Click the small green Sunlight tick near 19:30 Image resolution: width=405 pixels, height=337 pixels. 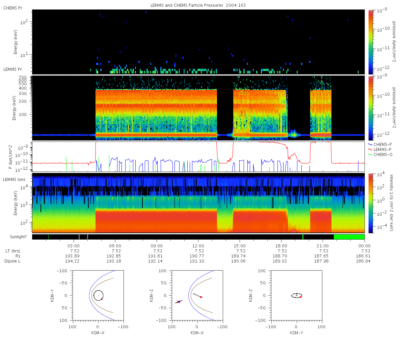coord(303,237)
